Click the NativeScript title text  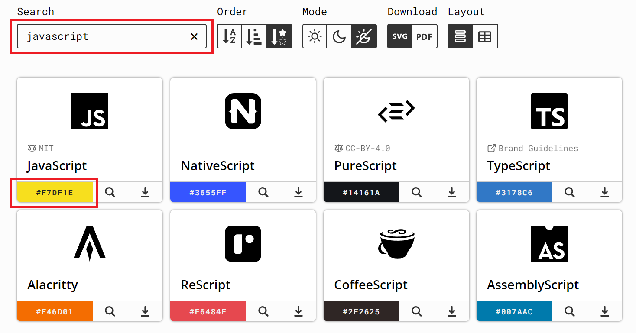pos(218,166)
